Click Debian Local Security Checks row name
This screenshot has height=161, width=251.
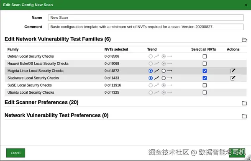[31, 56]
